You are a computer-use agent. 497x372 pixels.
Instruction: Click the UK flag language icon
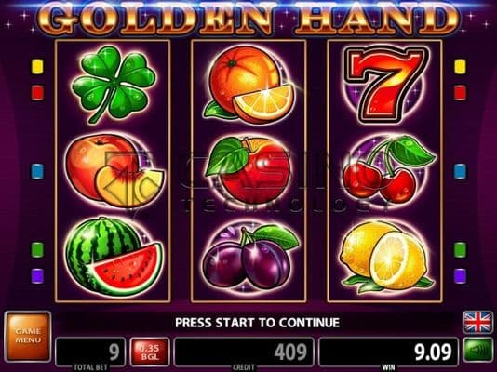click(x=477, y=323)
